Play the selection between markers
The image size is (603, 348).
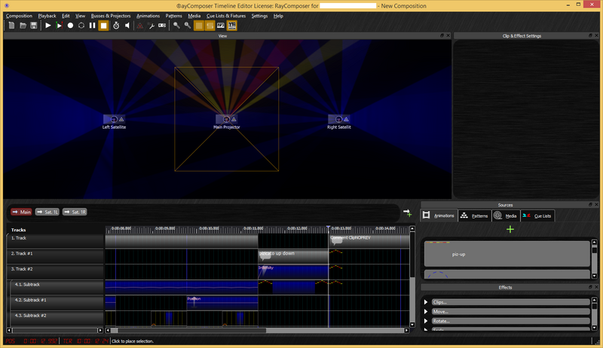coord(60,26)
